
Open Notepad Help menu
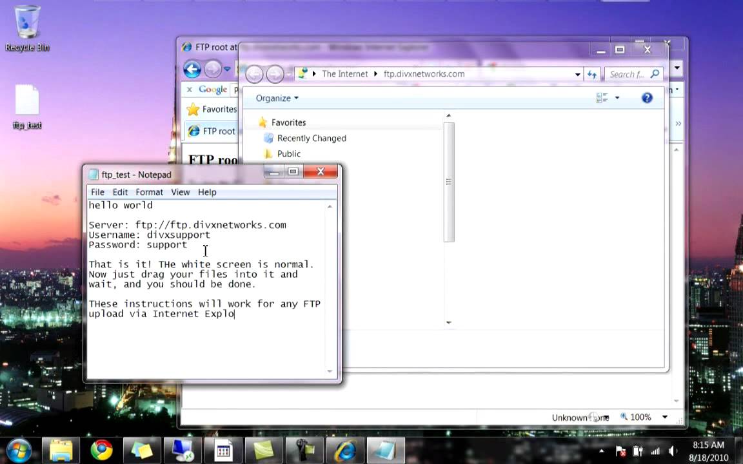click(x=207, y=192)
